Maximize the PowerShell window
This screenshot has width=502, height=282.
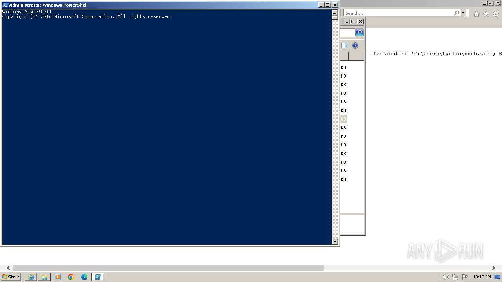328,5
